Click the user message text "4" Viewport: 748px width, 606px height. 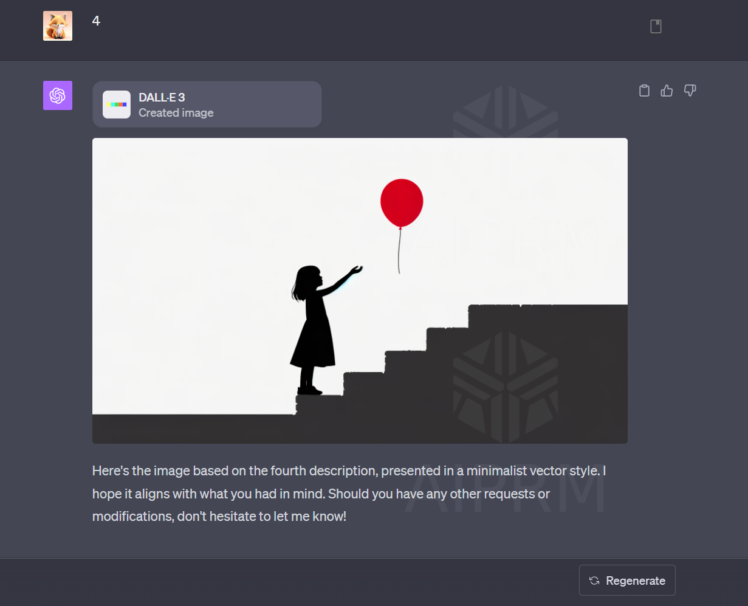tap(96, 21)
